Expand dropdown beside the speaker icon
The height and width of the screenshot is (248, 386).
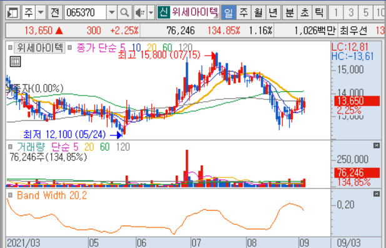tap(151, 12)
